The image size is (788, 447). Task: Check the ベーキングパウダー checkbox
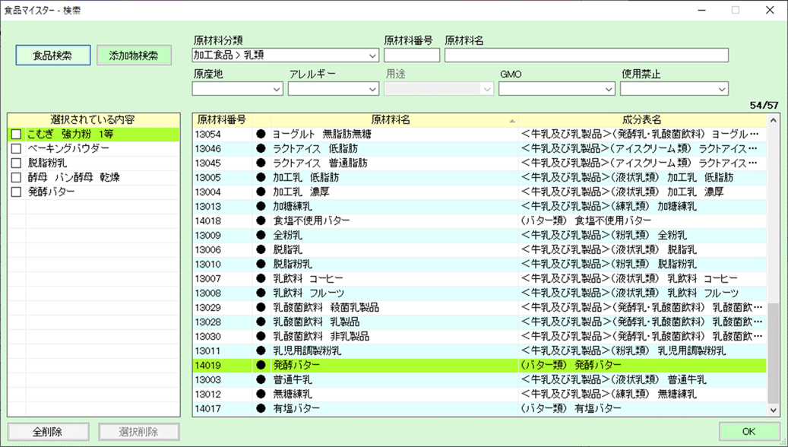coord(17,149)
